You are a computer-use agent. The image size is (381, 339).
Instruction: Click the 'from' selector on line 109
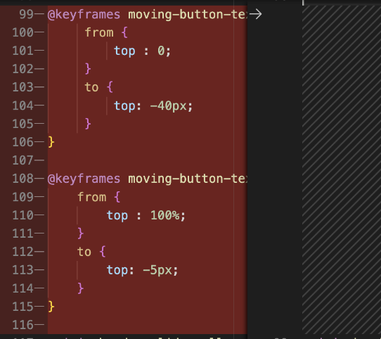[x=92, y=197]
